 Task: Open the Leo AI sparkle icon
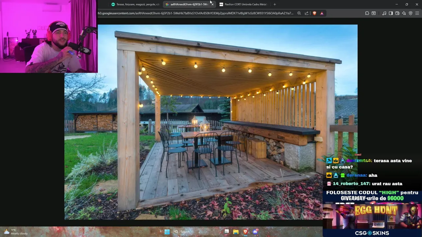pyautogui.click(x=404, y=13)
